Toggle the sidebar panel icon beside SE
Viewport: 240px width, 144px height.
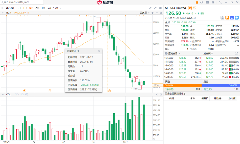pos(3,7)
